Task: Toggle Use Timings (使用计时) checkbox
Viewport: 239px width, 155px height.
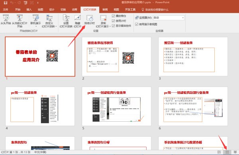Action: pos(113,21)
